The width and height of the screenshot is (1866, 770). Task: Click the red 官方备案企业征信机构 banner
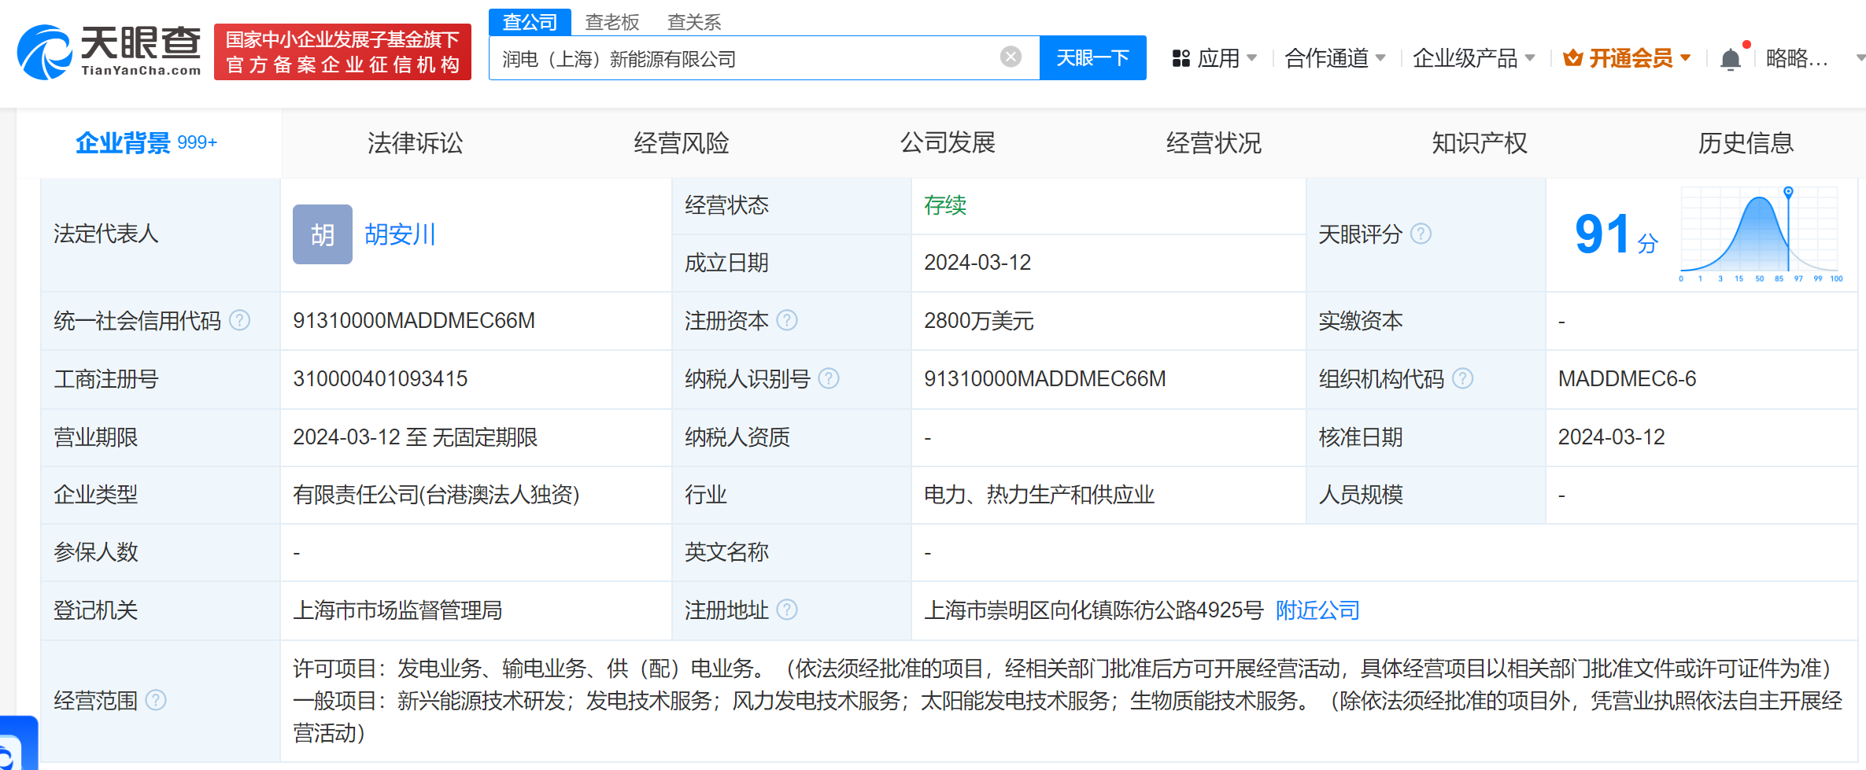(342, 52)
